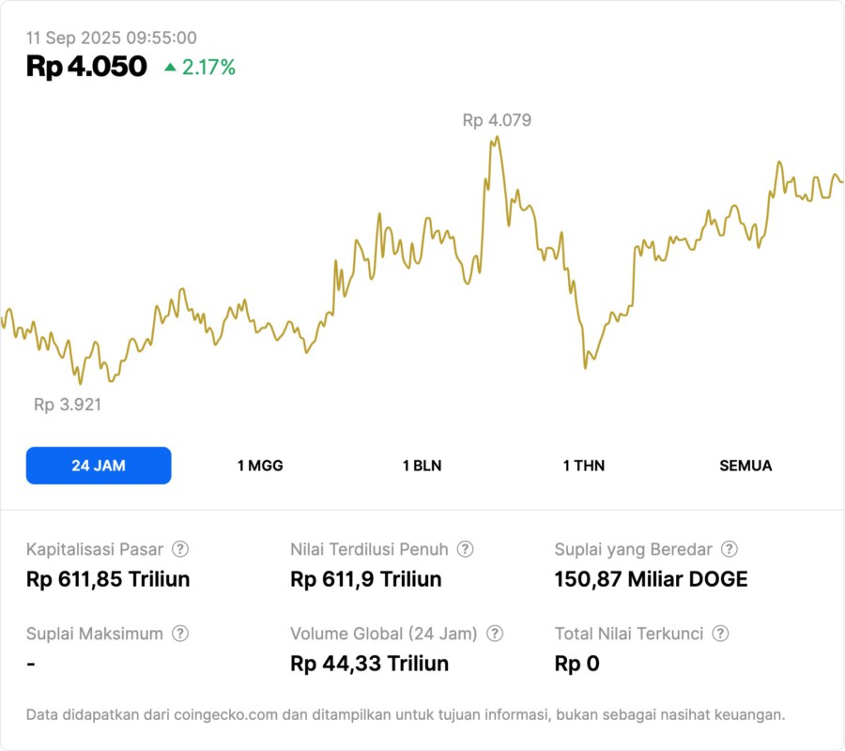The width and height of the screenshot is (845, 751).
Task: Click help icon by Total Nilai Terkunci
Action: 720,634
